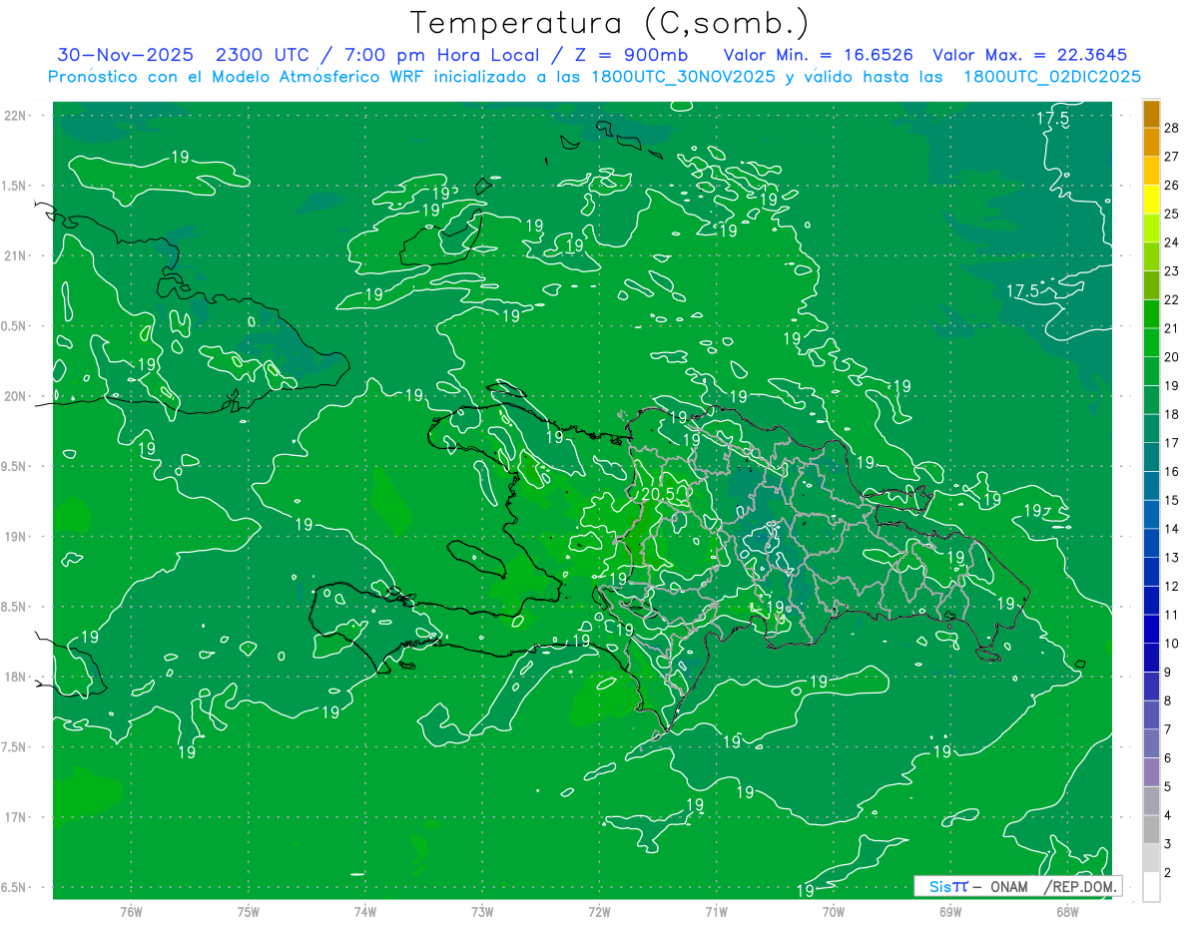Click the '1.5N' latitude axis label
This screenshot has height=925, width=1198.
[15, 186]
